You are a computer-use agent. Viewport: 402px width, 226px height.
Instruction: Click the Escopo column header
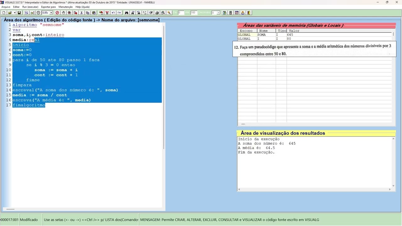[247, 31]
